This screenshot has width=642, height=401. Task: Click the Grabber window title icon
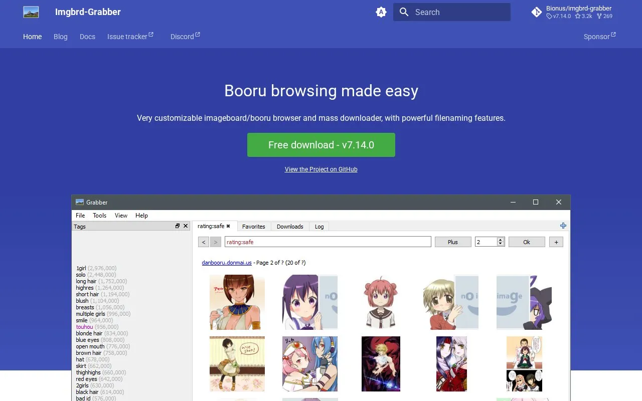point(79,202)
